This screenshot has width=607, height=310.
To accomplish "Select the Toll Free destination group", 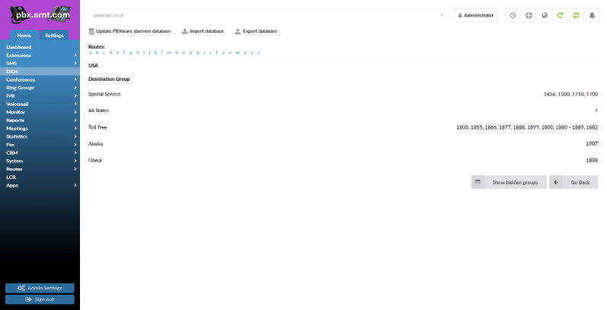I will tap(97, 127).
